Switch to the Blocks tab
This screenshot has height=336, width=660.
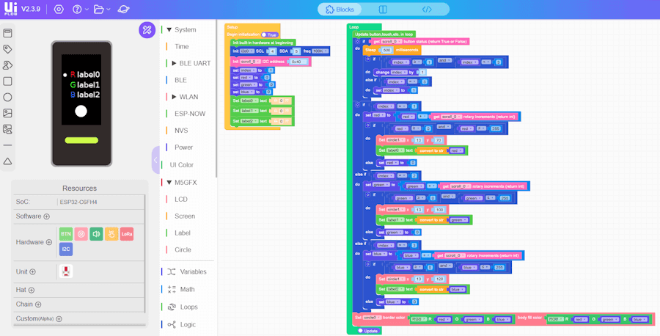pyautogui.click(x=339, y=10)
